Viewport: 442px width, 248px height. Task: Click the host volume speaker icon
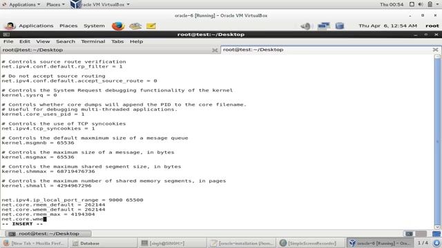coord(421,5)
